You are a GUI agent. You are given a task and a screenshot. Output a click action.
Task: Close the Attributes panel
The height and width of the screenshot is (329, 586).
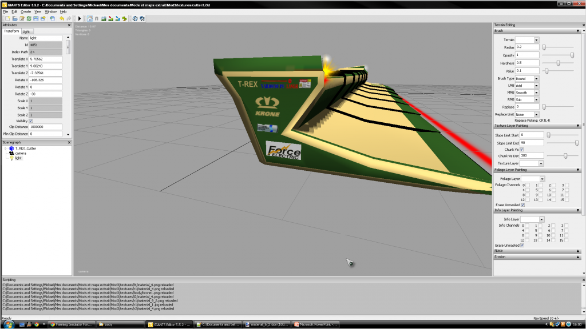(x=69, y=25)
